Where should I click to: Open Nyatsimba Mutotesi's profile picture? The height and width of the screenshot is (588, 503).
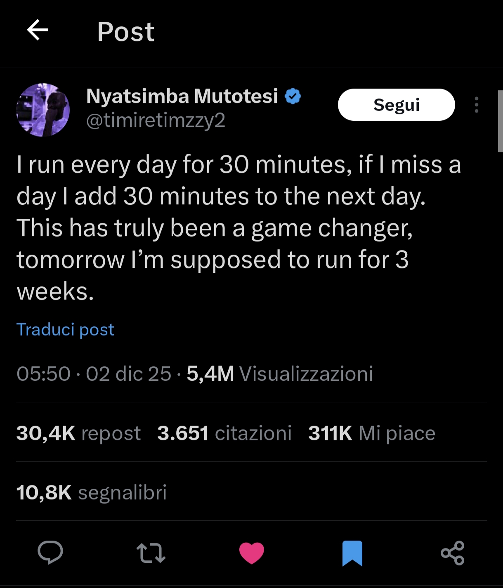tap(43, 110)
